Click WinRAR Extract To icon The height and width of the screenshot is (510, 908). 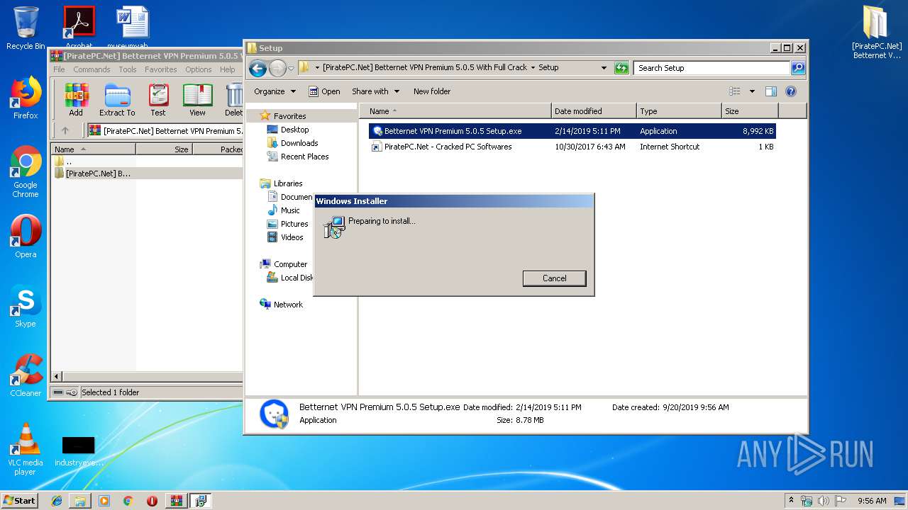117,100
